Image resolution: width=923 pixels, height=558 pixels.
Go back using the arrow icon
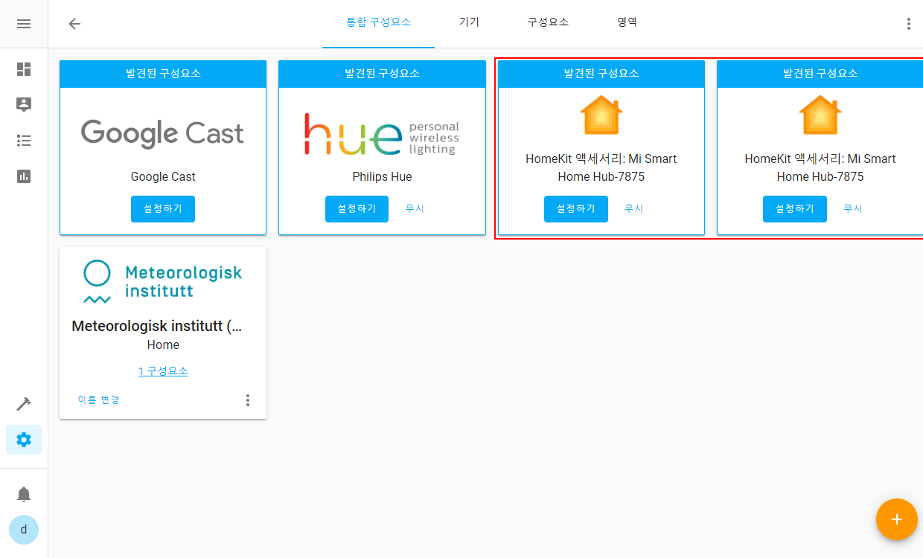point(74,24)
